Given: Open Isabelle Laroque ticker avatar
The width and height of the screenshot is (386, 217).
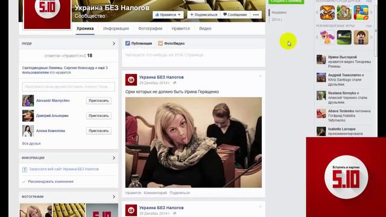Looking at the screenshot, I should [321, 131].
